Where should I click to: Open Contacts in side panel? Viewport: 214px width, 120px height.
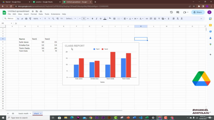pos(210,38)
